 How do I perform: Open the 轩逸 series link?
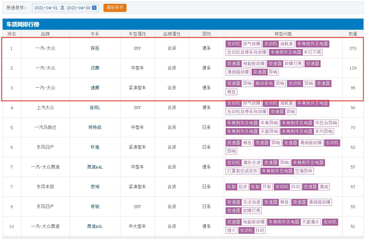pyautogui.click(x=95, y=147)
